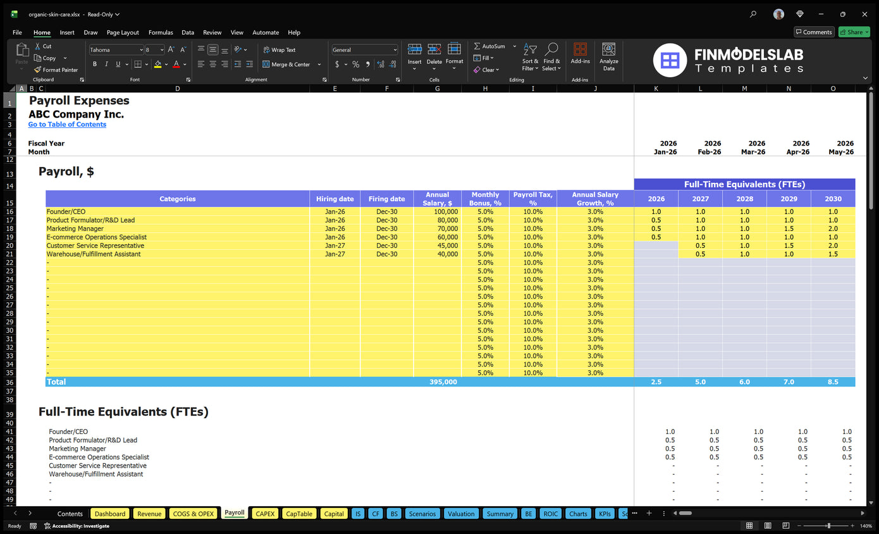Click the Insert cells icon

[415, 56]
